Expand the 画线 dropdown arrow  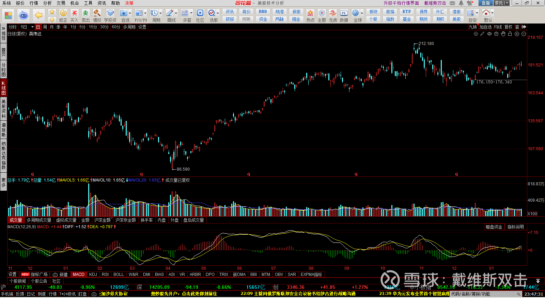pos(176,13)
